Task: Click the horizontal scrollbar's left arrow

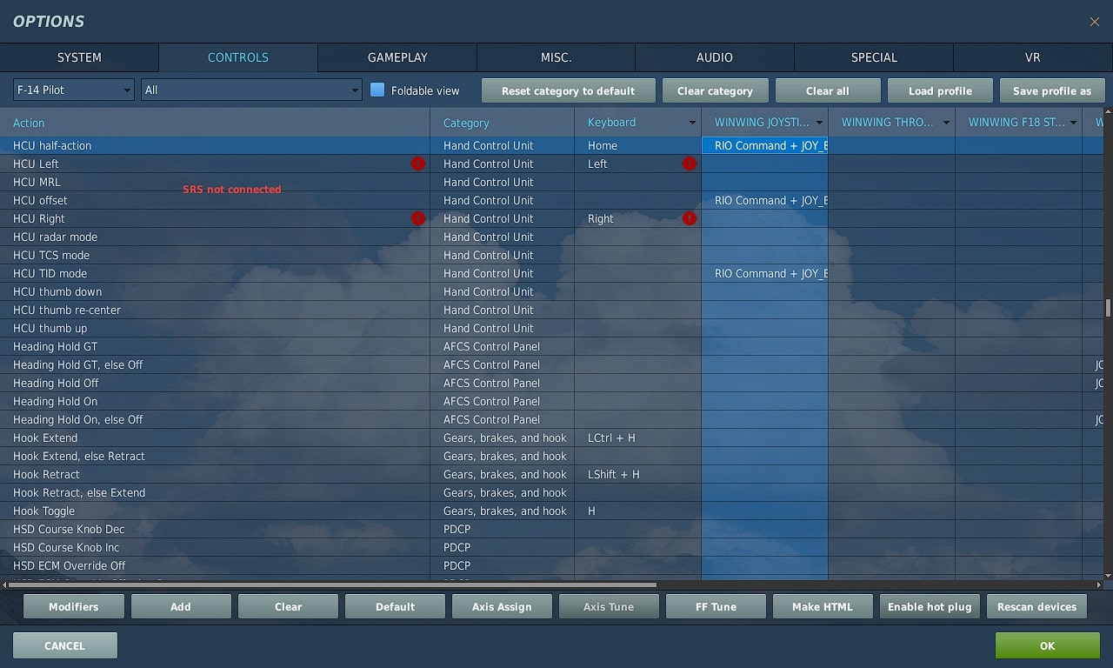Action: [5, 584]
